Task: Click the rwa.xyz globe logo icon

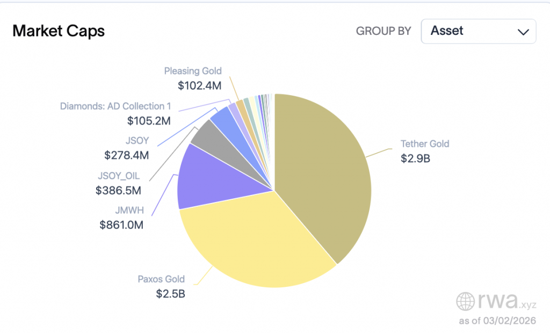Action: click(x=466, y=301)
